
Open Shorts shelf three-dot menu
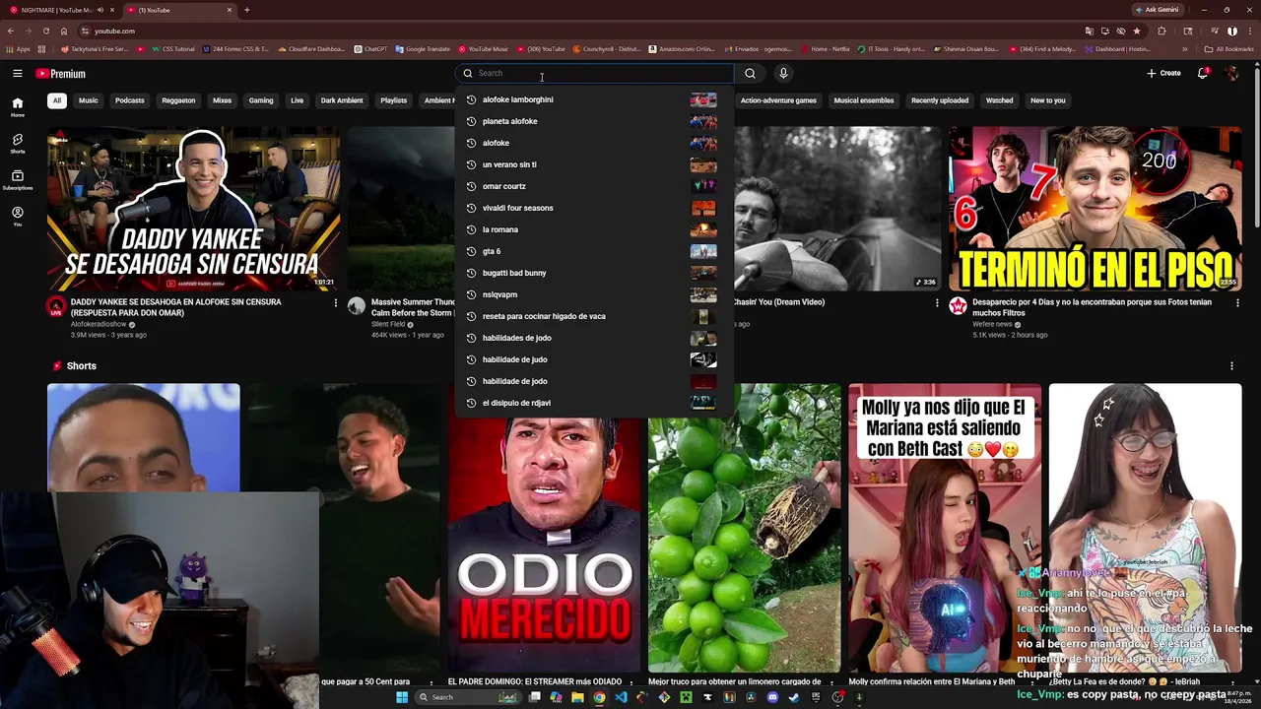1231,366
